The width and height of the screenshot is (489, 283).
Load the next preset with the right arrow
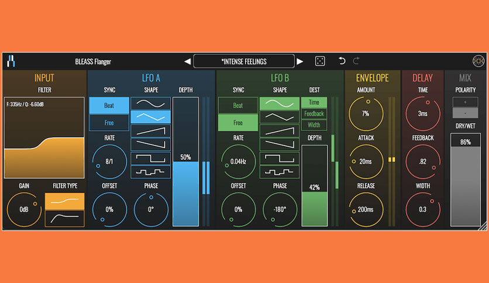[299, 61]
